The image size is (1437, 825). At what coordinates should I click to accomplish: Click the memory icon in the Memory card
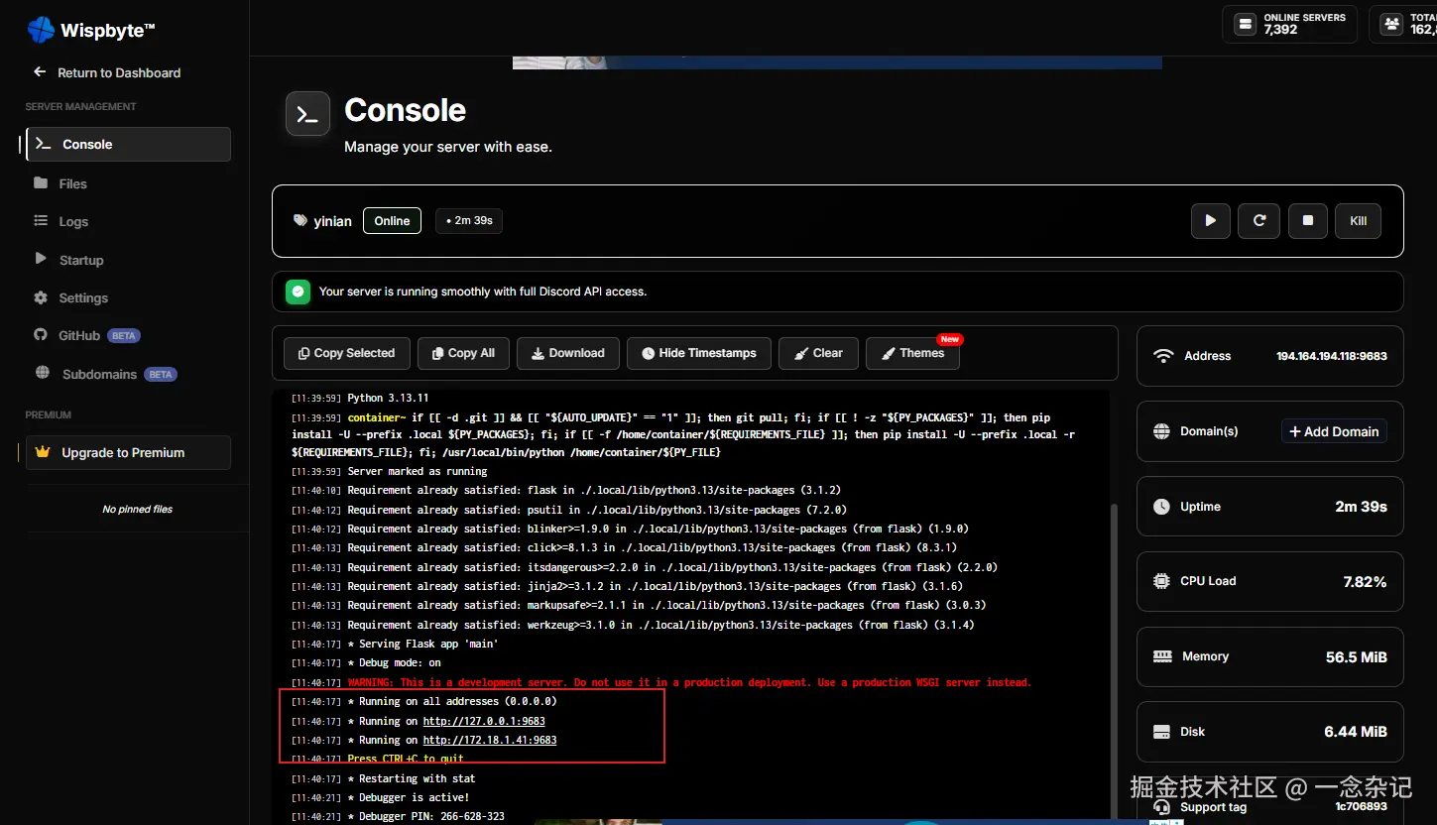click(1163, 656)
